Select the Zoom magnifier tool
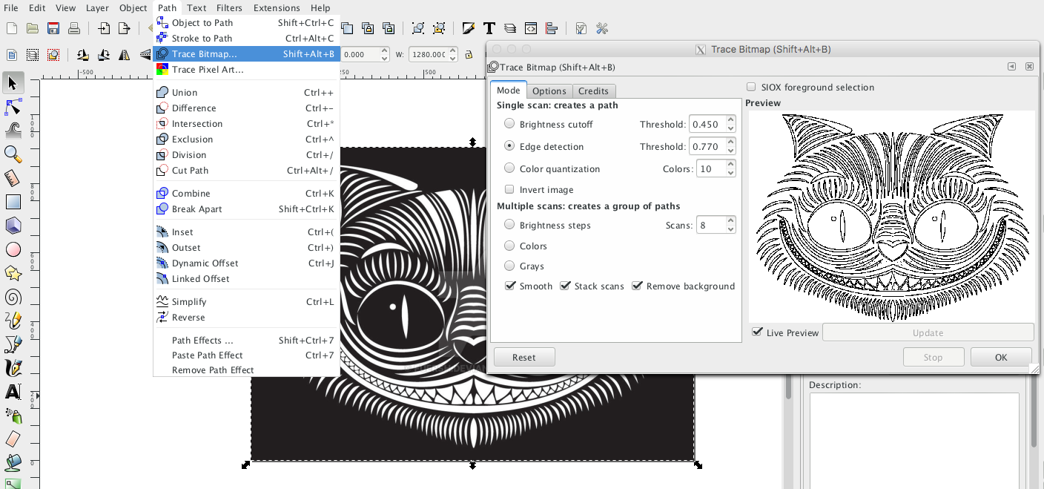This screenshot has height=489, width=1044. (13, 154)
